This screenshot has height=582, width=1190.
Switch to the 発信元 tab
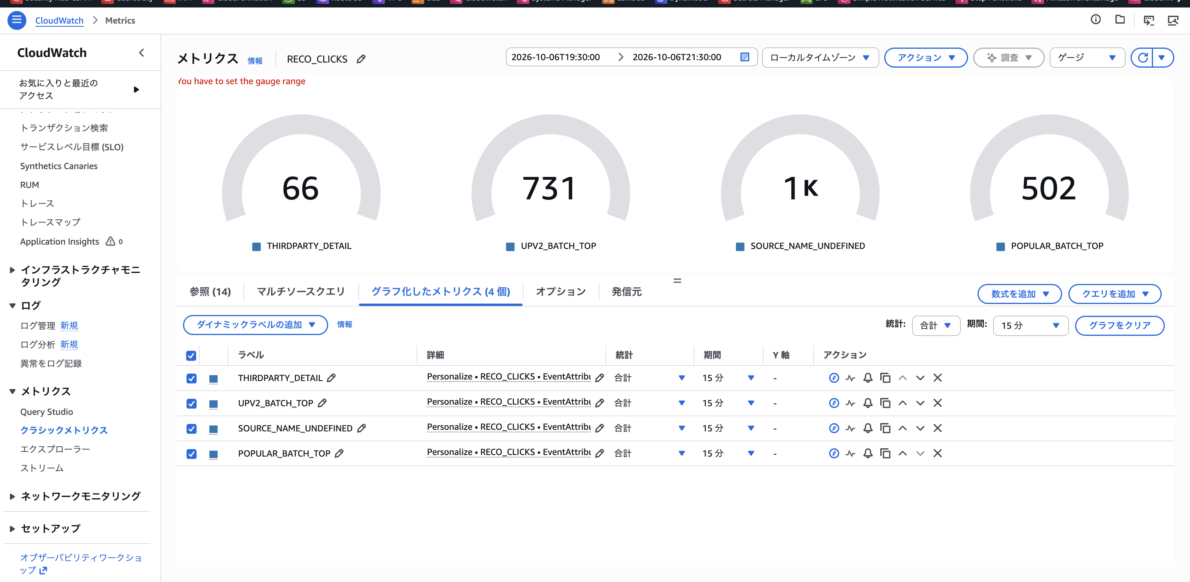626,292
